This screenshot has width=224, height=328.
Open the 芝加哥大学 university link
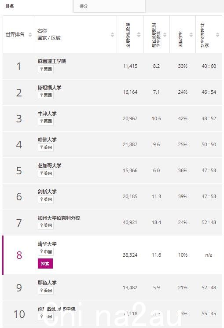(50, 166)
